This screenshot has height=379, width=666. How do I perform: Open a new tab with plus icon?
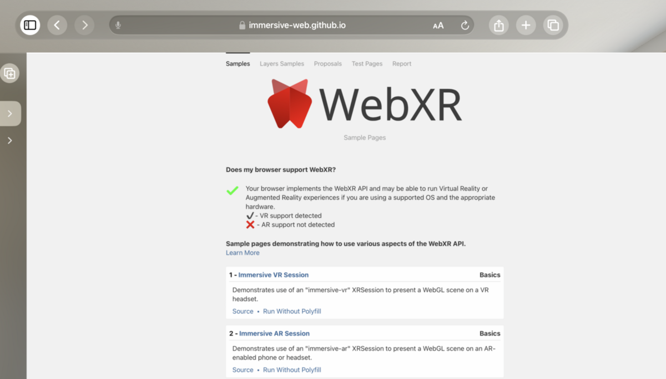point(526,25)
